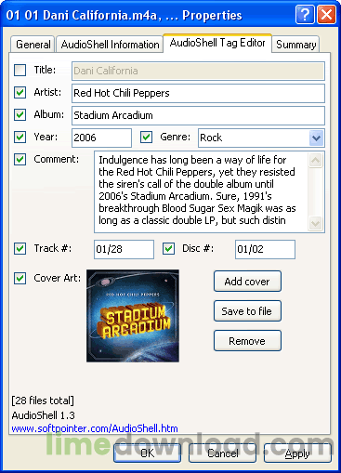Open the Genre dropdown arrow
Image resolution: width=341 pixels, height=473 pixels.
coord(316,138)
